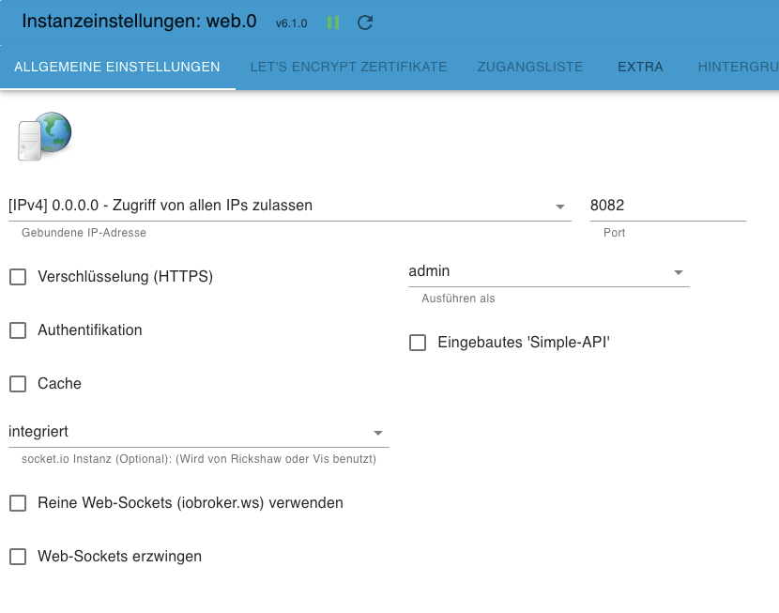
Task: Click the v6.1.0 version label
Action: [291, 23]
